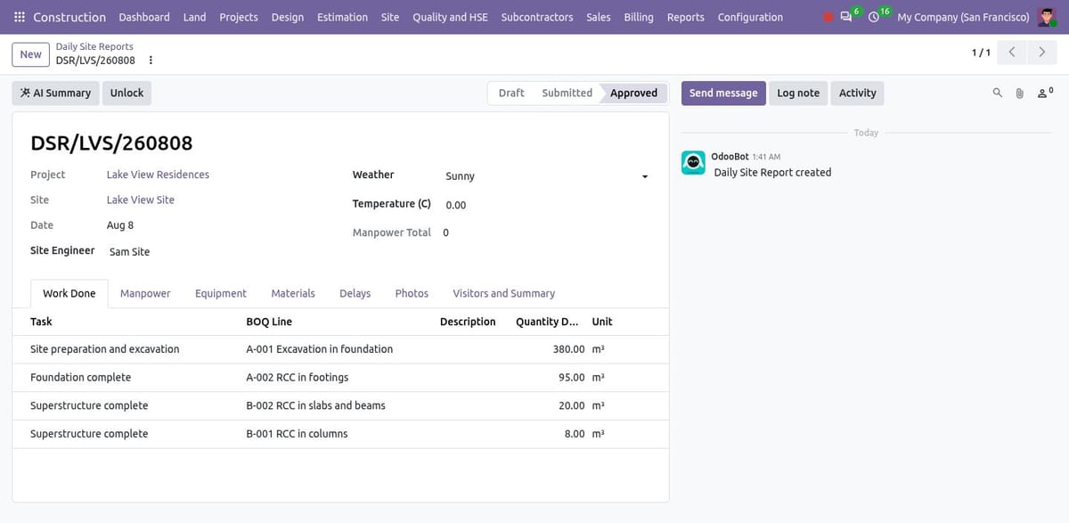Open the apps grid home menu icon

(20, 17)
